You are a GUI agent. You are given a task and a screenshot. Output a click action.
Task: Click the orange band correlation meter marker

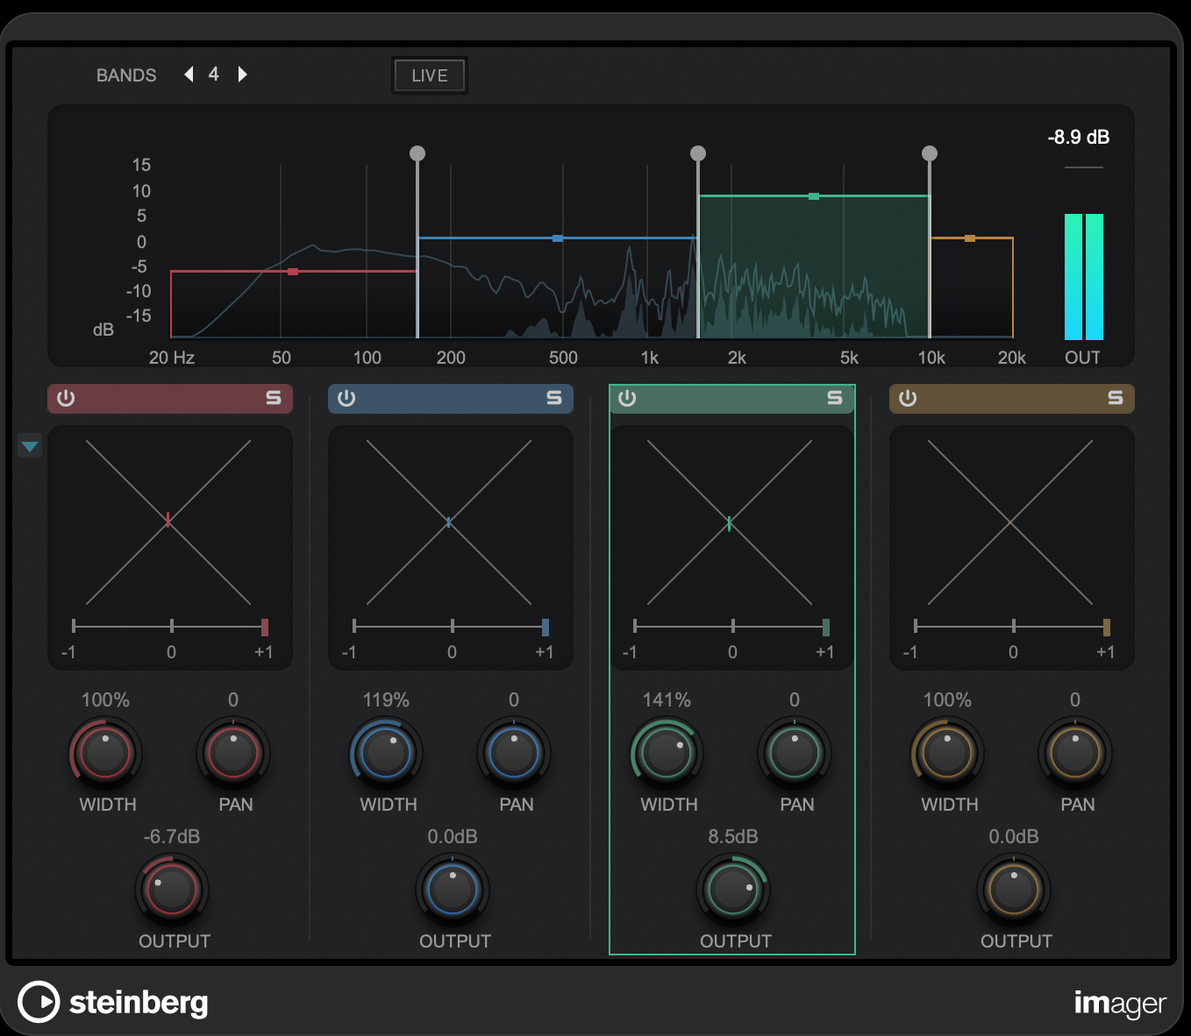[x=1107, y=627]
